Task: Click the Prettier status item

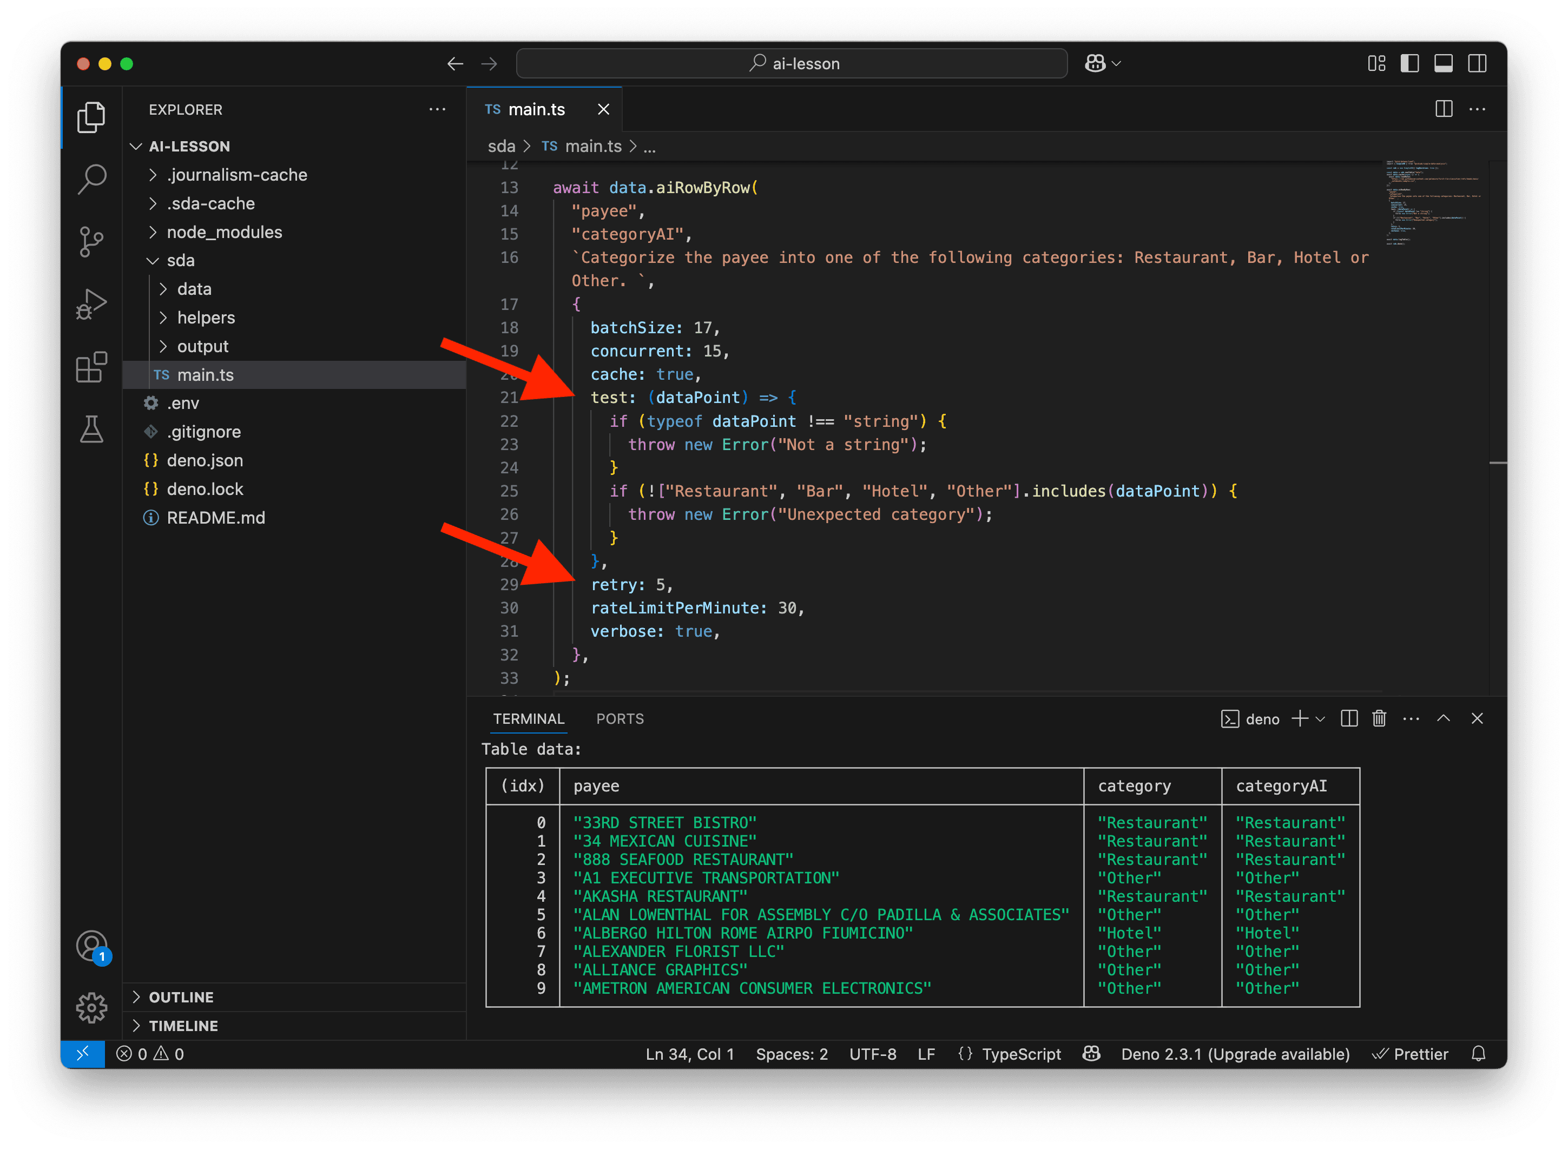Action: (x=1410, y=1054)
